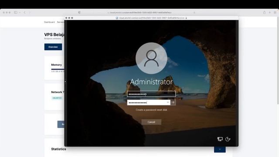This screenshot has height=157, width=279.
Task: Expand the blue dropdown button beside Statistics
Action: point(220,149)
